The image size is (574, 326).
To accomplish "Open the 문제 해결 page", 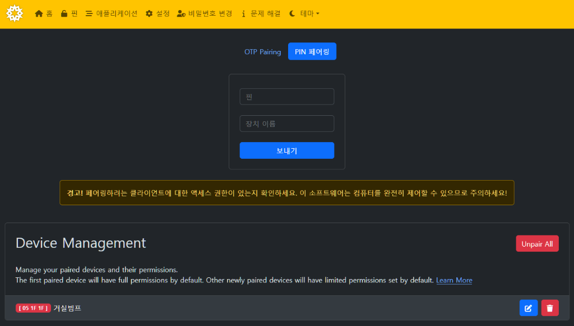I will point(261,13).
